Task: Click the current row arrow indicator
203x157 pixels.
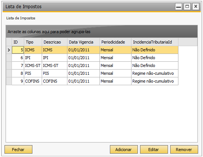Action: [9, 50]
